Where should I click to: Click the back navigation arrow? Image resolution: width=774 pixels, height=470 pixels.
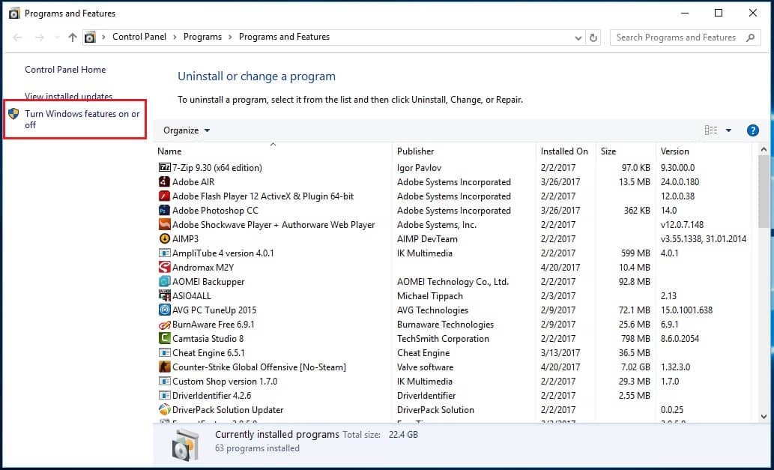pos(17,37)
